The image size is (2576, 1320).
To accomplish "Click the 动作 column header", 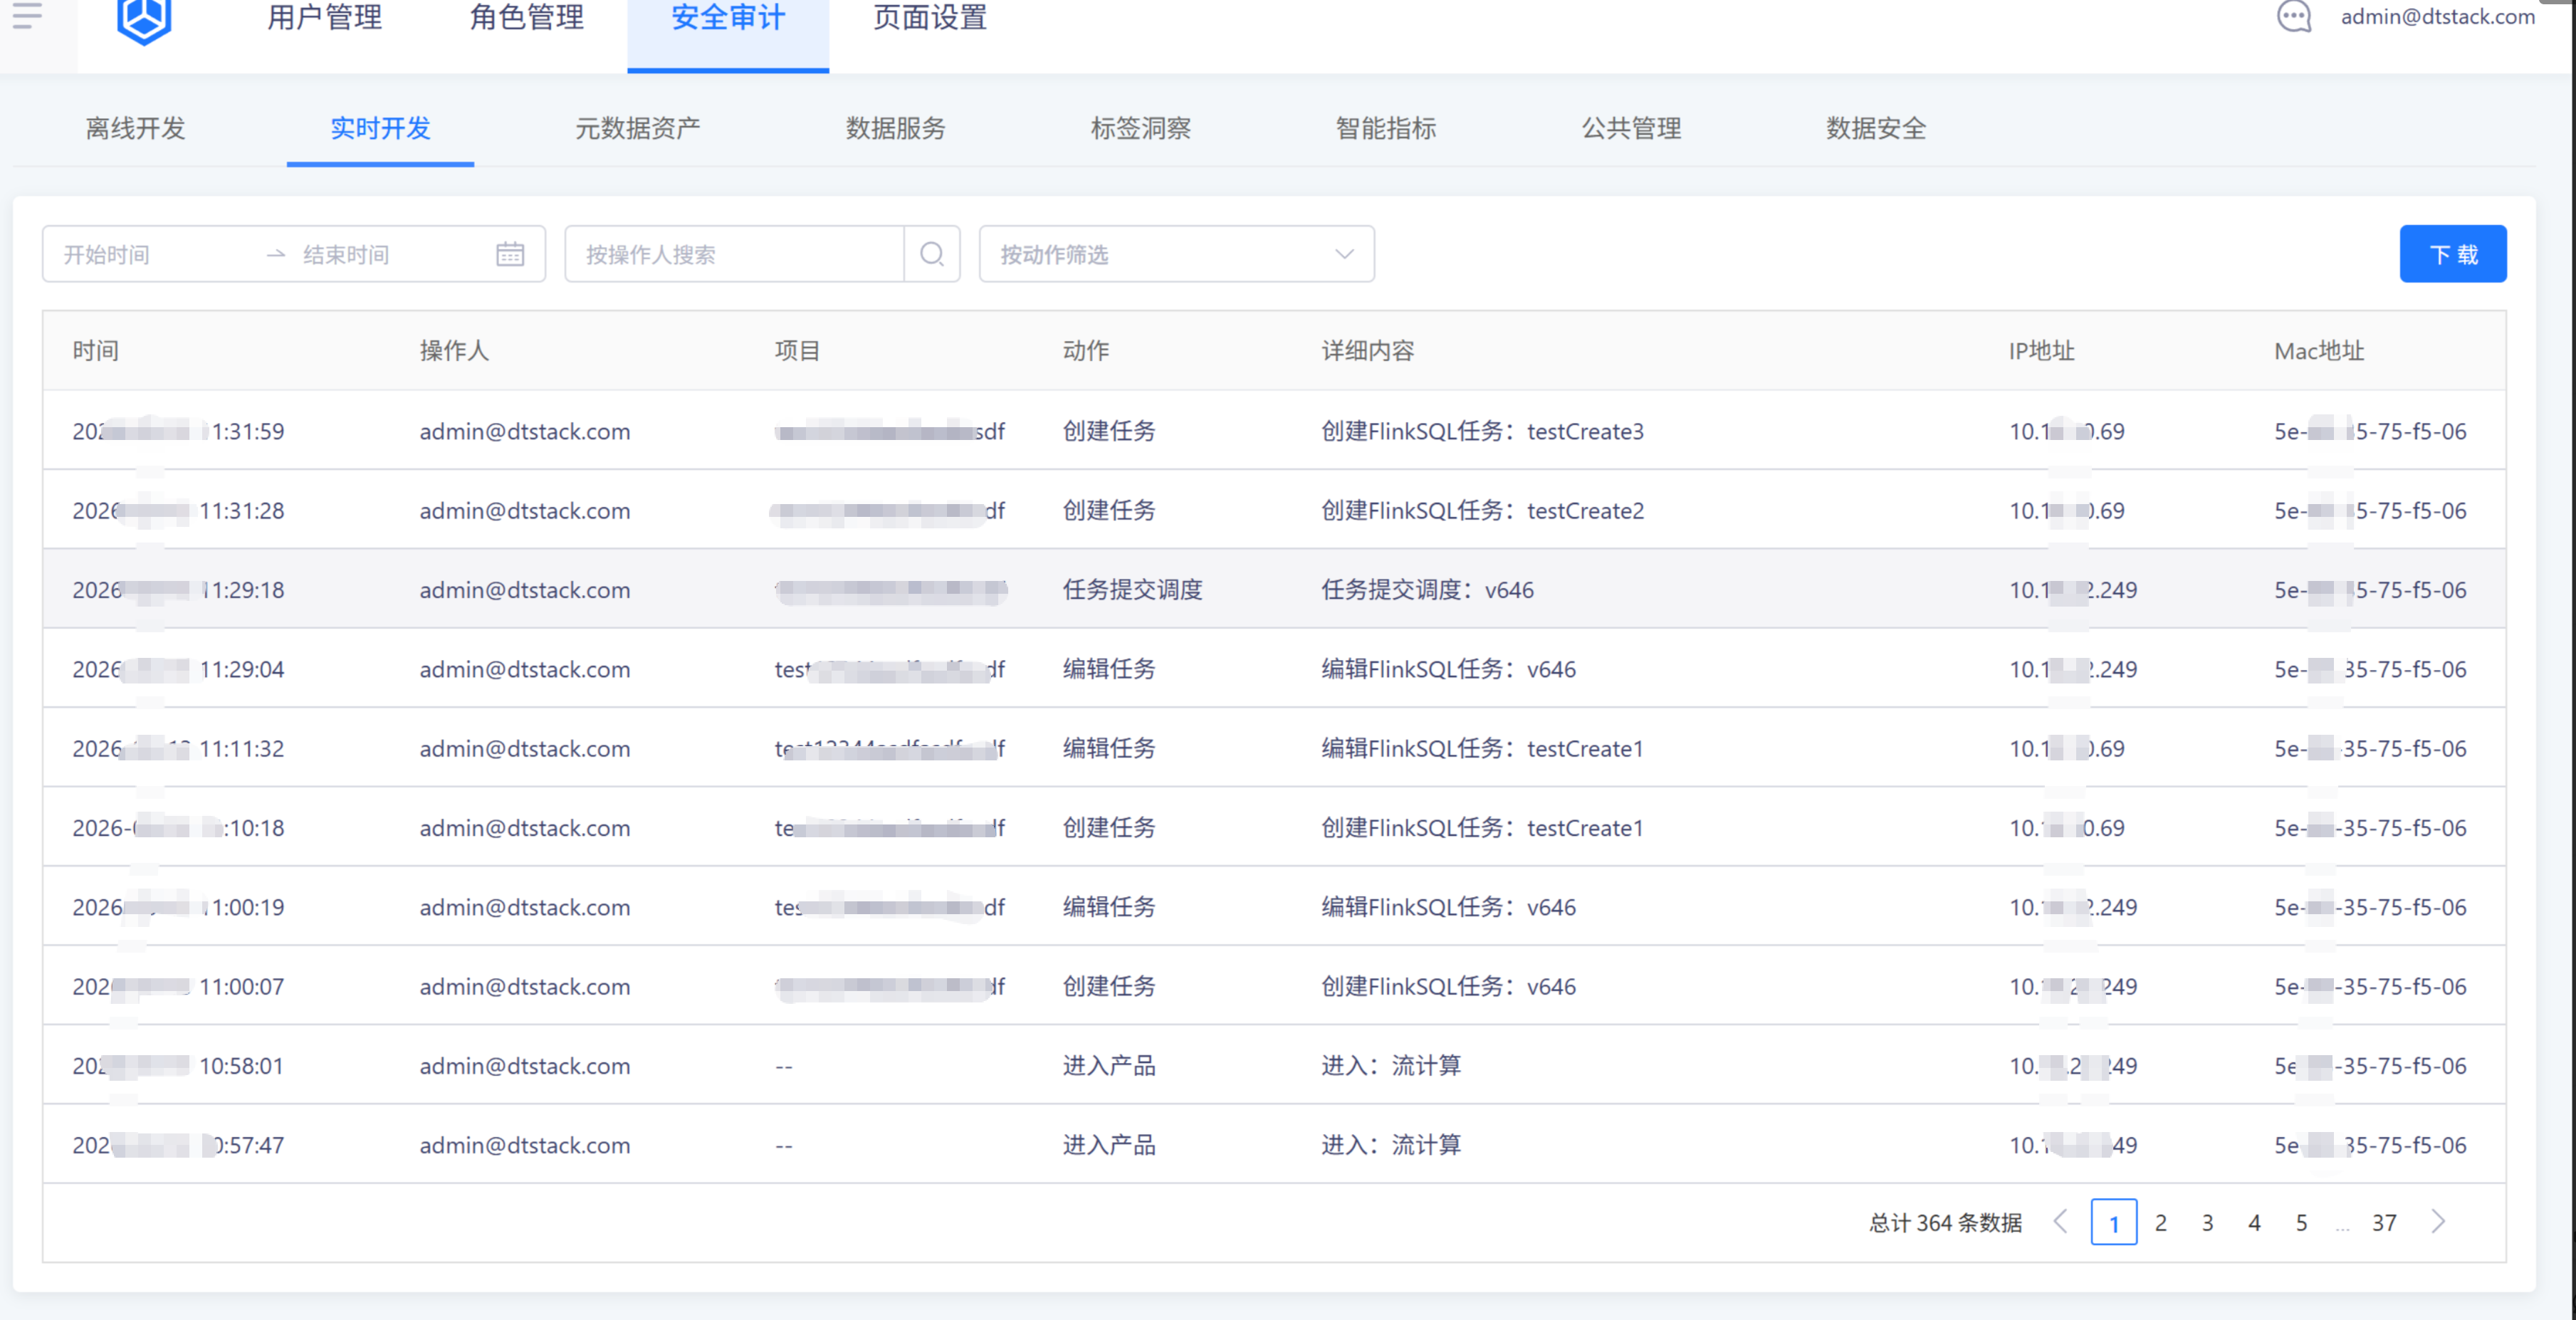I will coord(1086,350).
